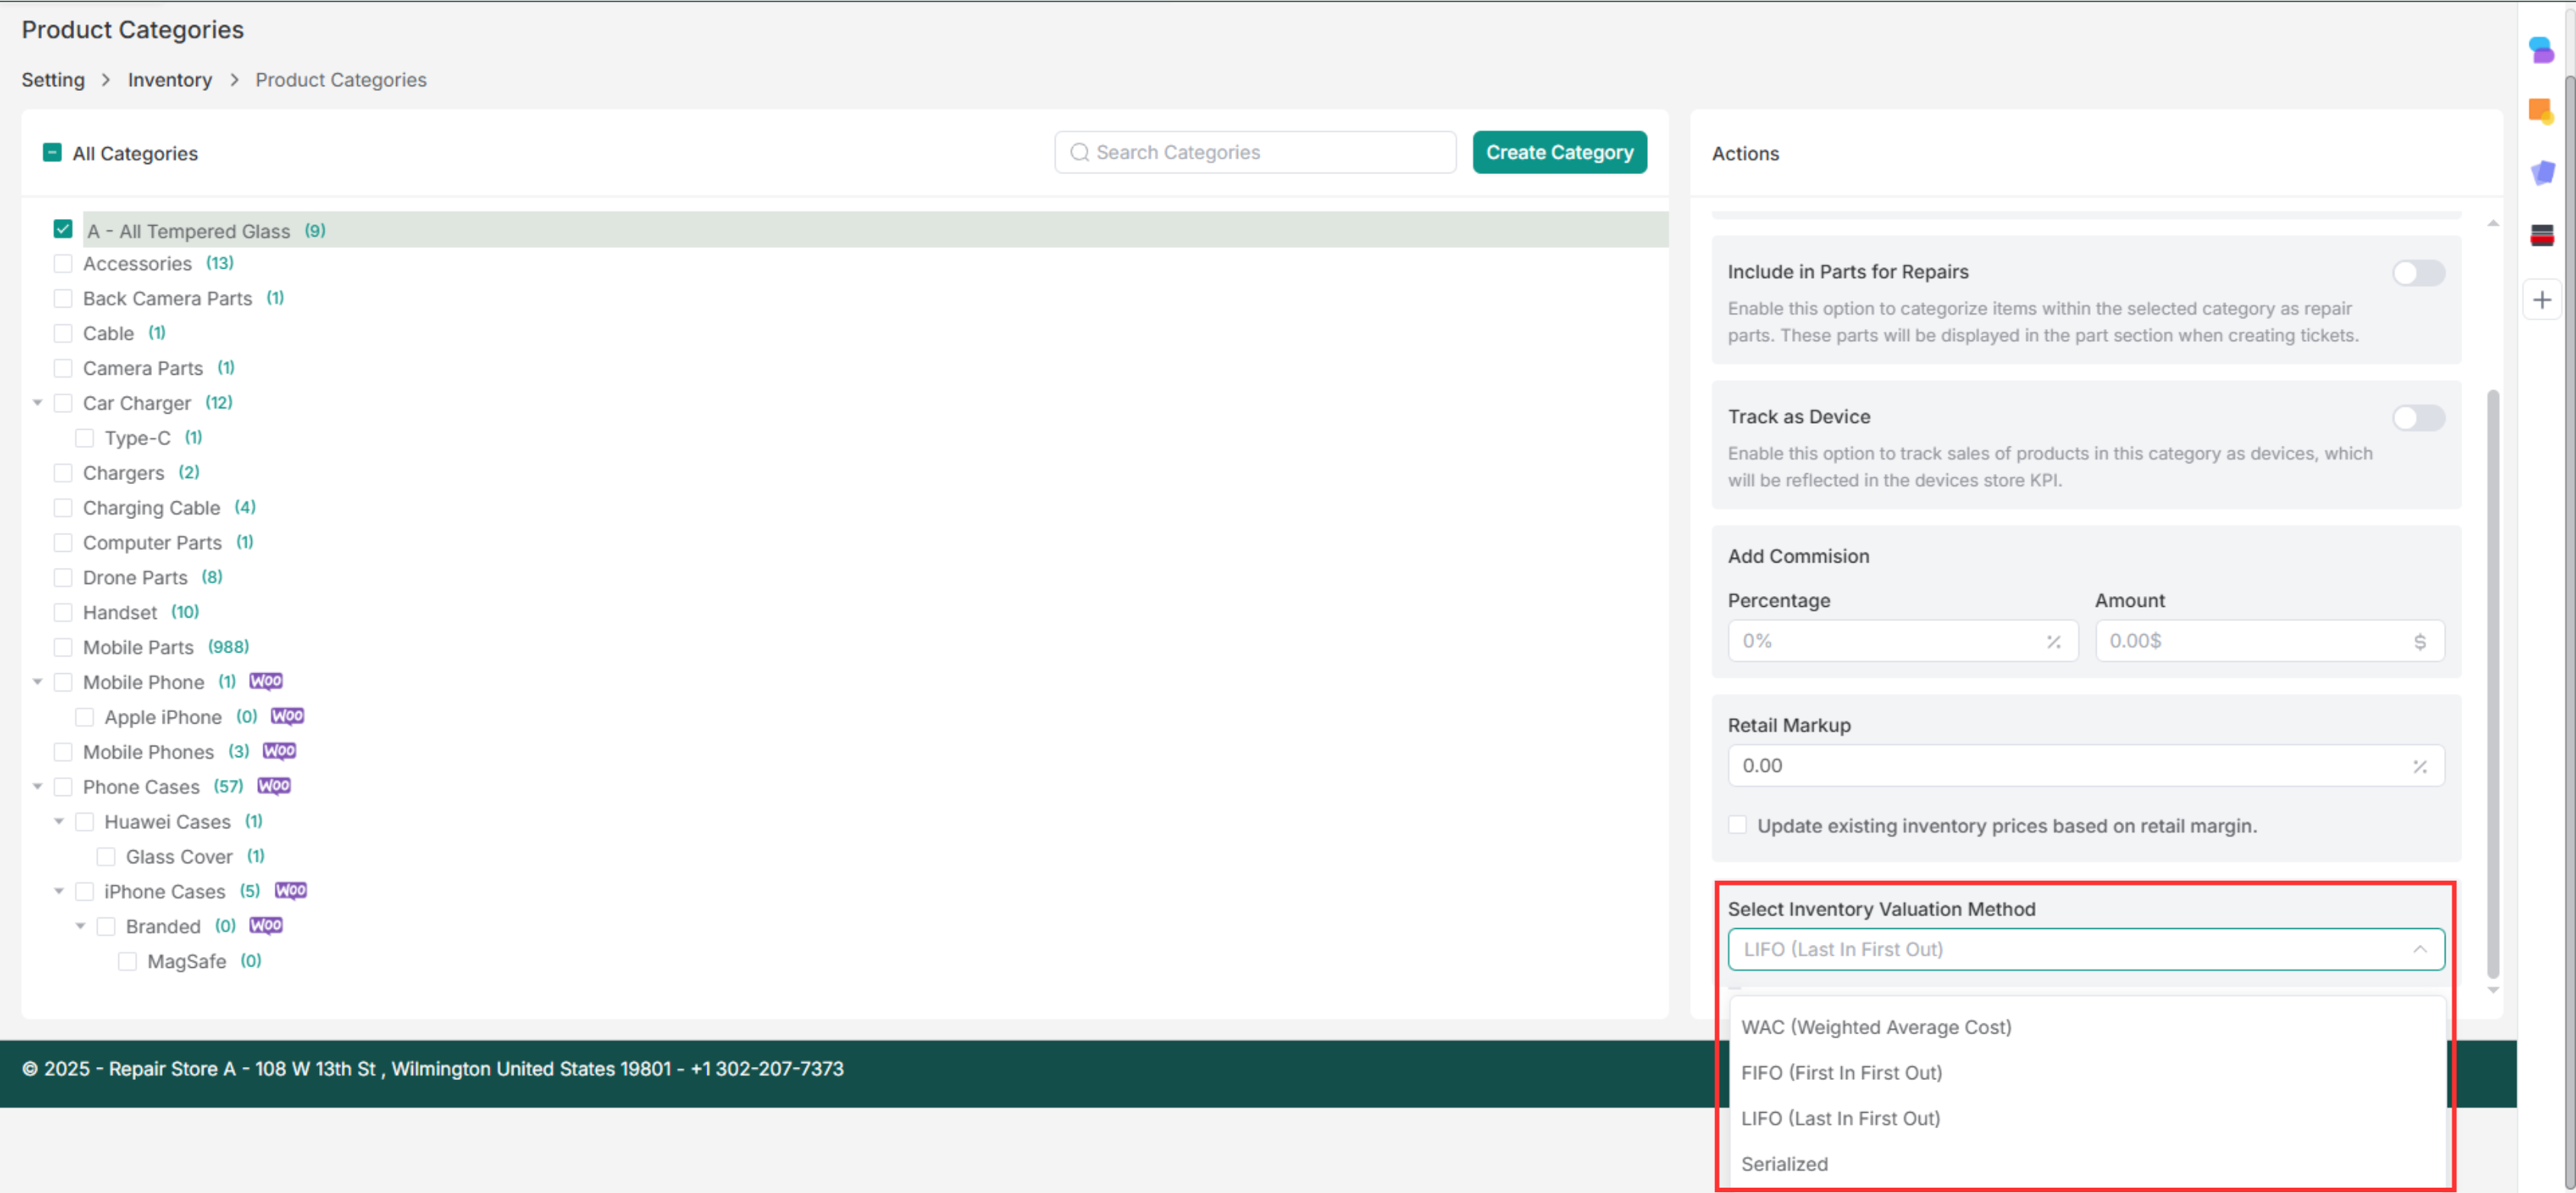Select the Cable category row

click(x=108, y=333)
